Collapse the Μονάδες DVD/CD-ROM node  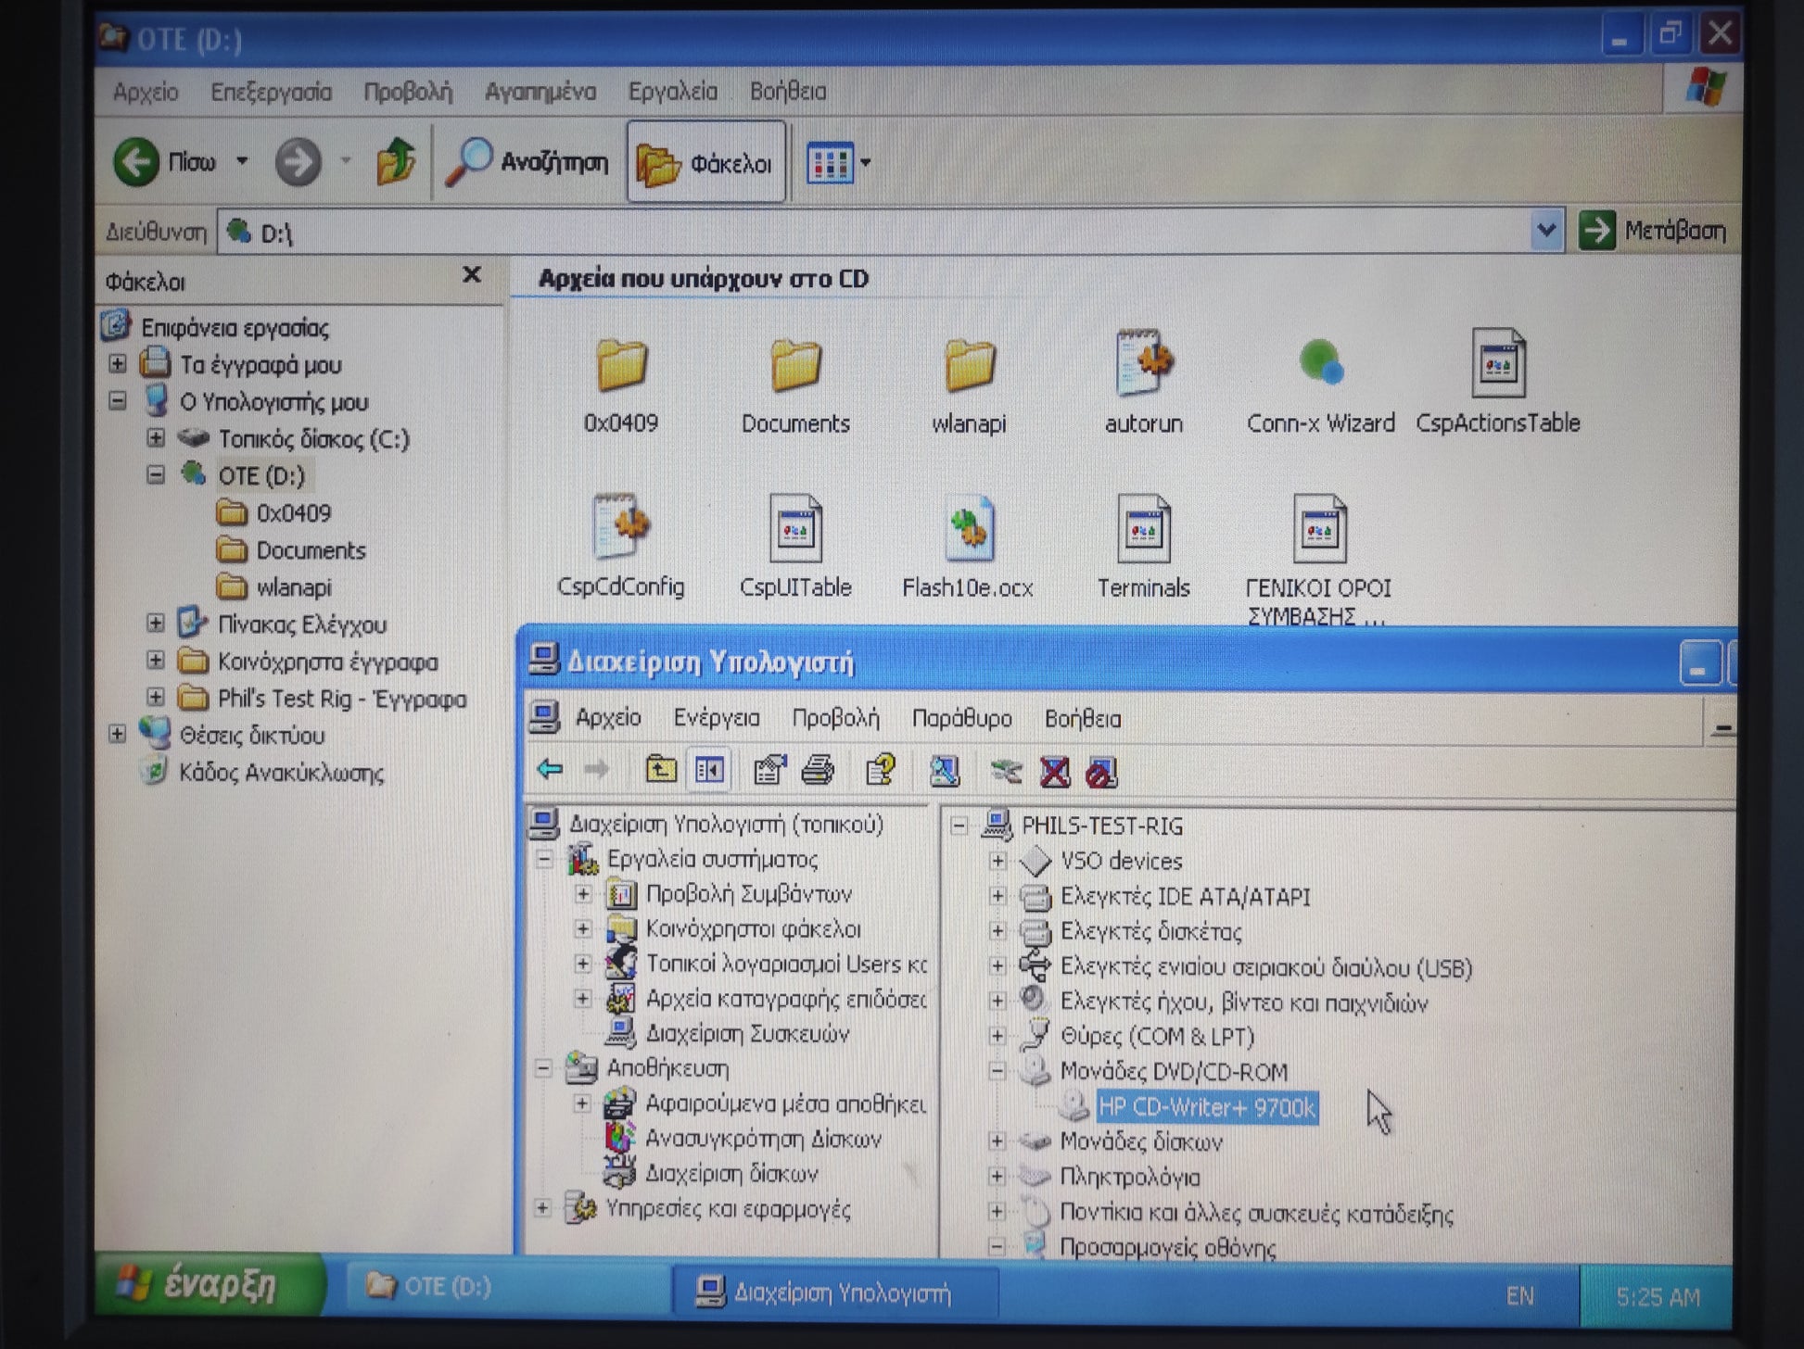pyautogui.click(x=997, y=1071)
